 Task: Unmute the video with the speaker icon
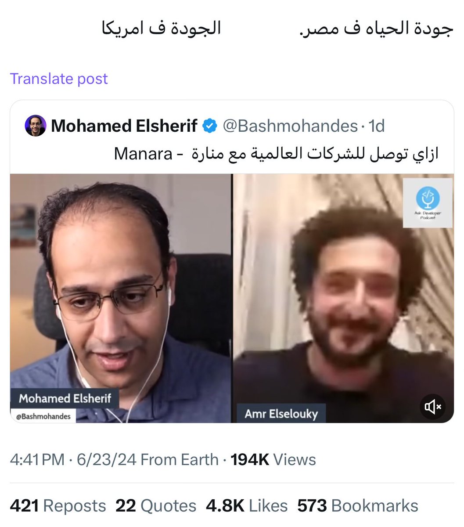click(432, 407)
